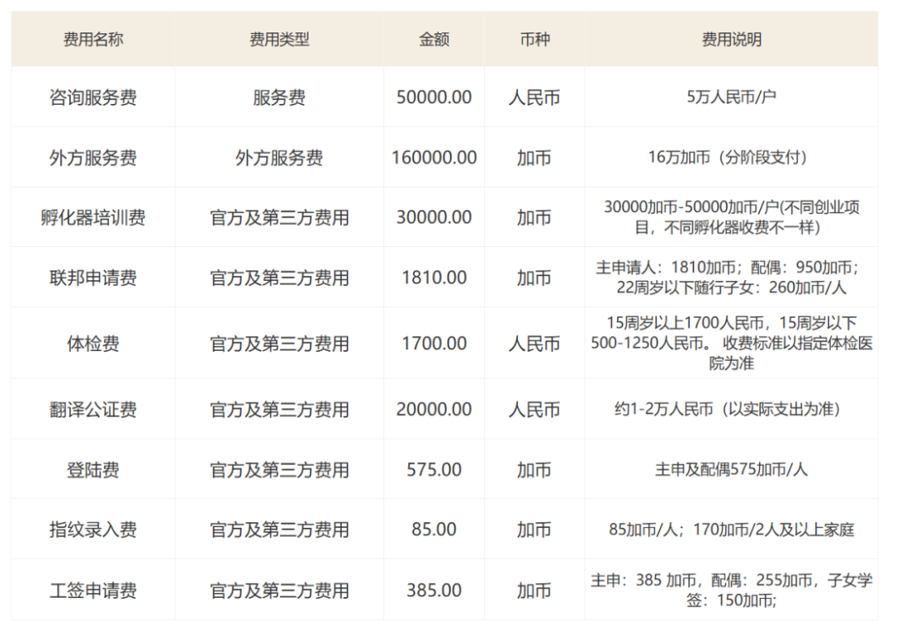Select the 体检费 cell

click(93, 343)
